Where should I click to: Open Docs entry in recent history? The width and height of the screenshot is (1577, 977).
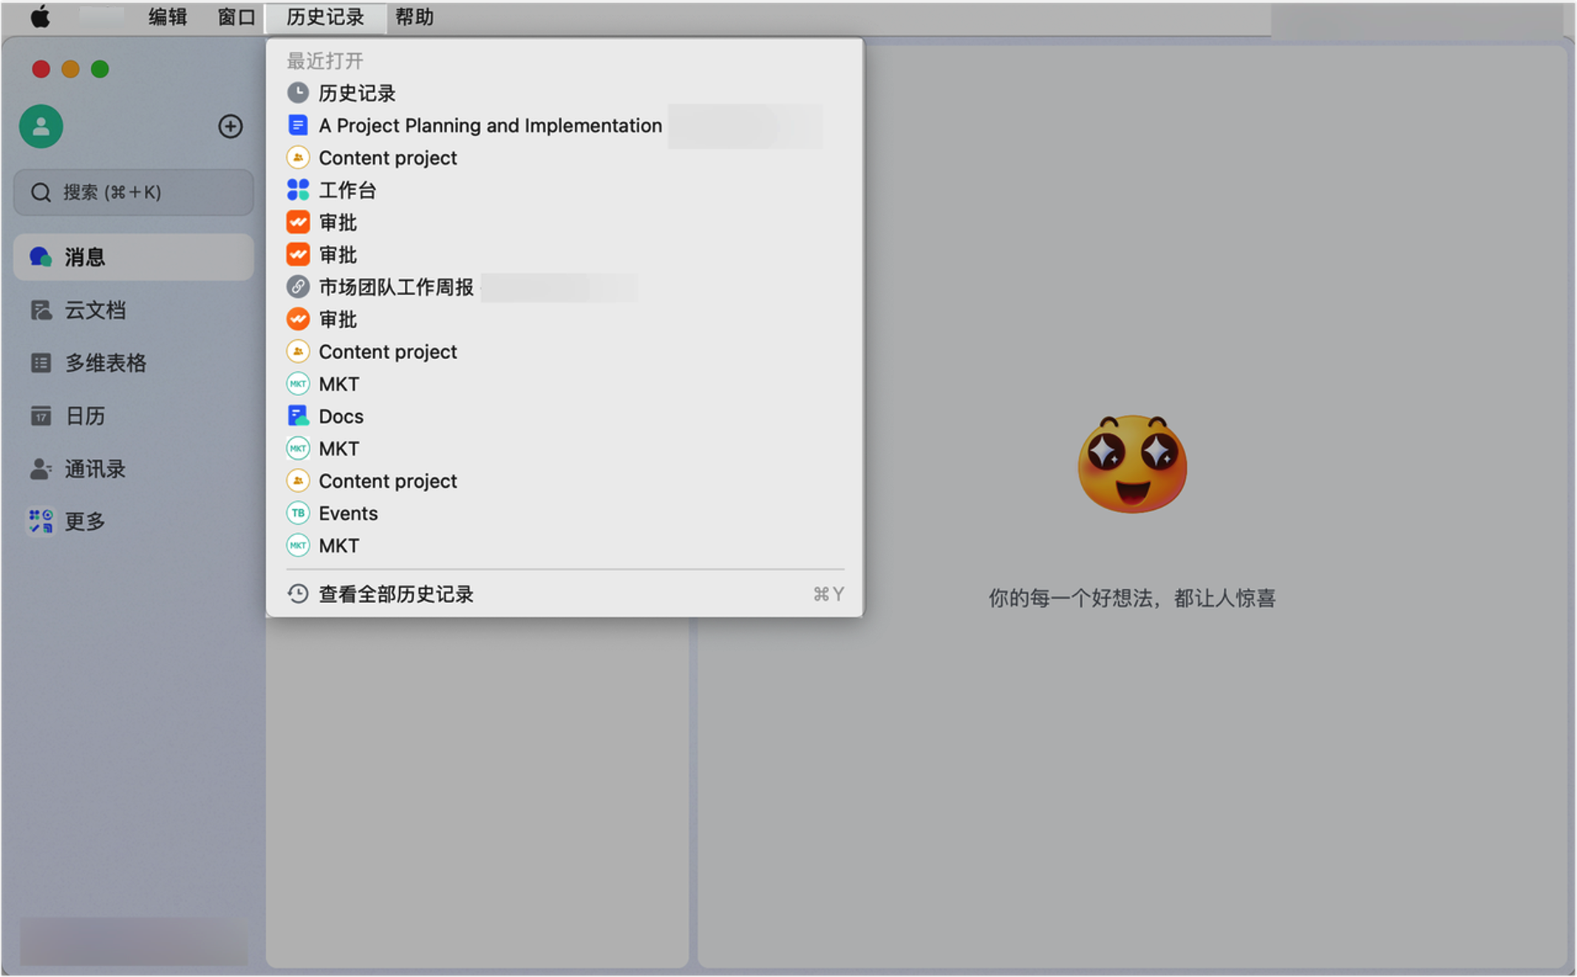(341, 417)
